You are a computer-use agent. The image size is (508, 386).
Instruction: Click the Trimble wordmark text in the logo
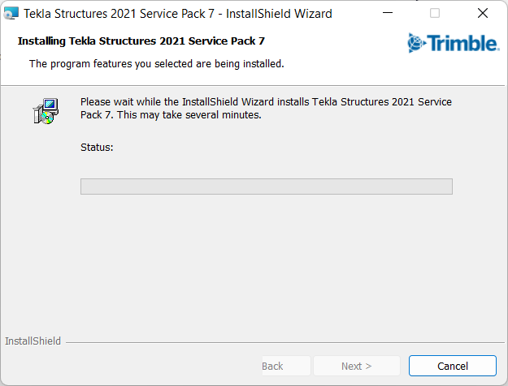click(x=462, y=43)
